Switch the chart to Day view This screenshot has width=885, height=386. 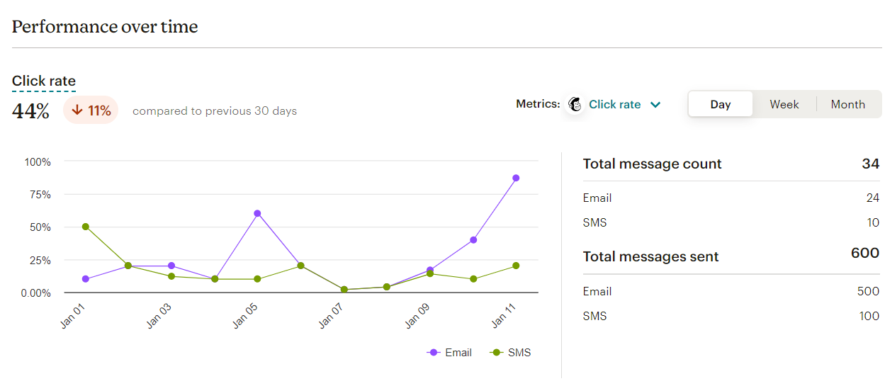720,104
